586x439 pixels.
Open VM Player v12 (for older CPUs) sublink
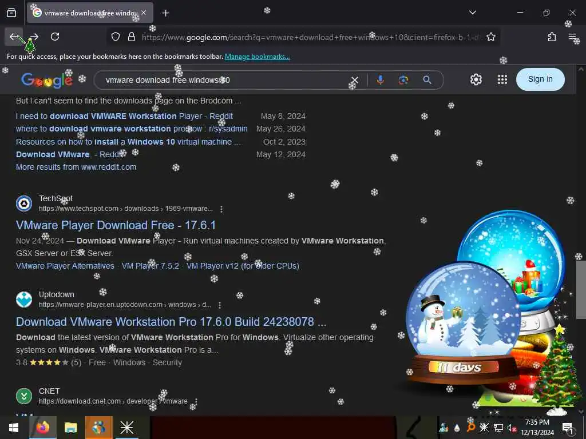click(x=243, y=266)
